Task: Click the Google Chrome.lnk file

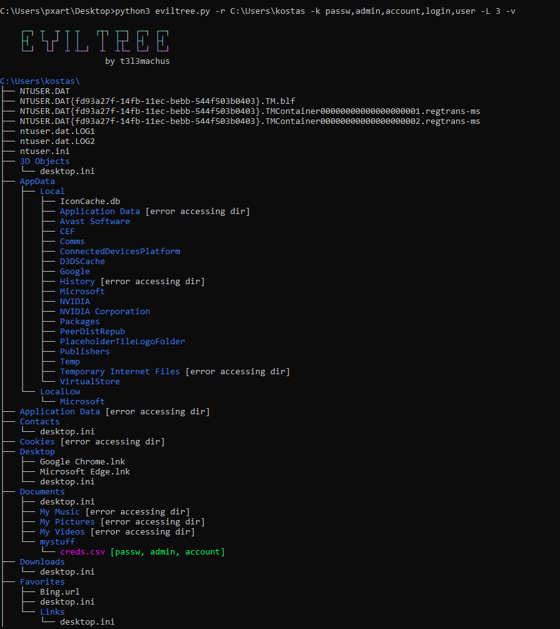Action: coord(82,462)
